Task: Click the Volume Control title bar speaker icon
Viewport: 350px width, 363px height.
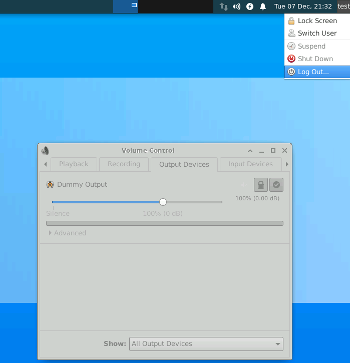Action: tap(46, 150)
